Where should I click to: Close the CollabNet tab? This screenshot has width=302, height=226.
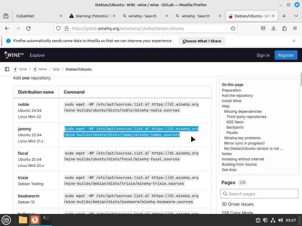61,16
